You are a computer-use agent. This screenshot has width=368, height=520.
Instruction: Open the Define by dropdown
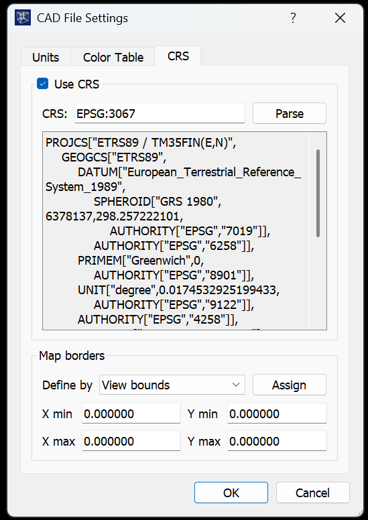[x=172, y=385]
